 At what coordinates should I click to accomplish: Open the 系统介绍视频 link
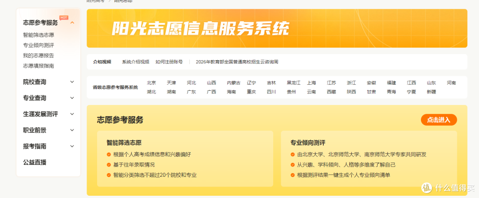coord(136,62)
